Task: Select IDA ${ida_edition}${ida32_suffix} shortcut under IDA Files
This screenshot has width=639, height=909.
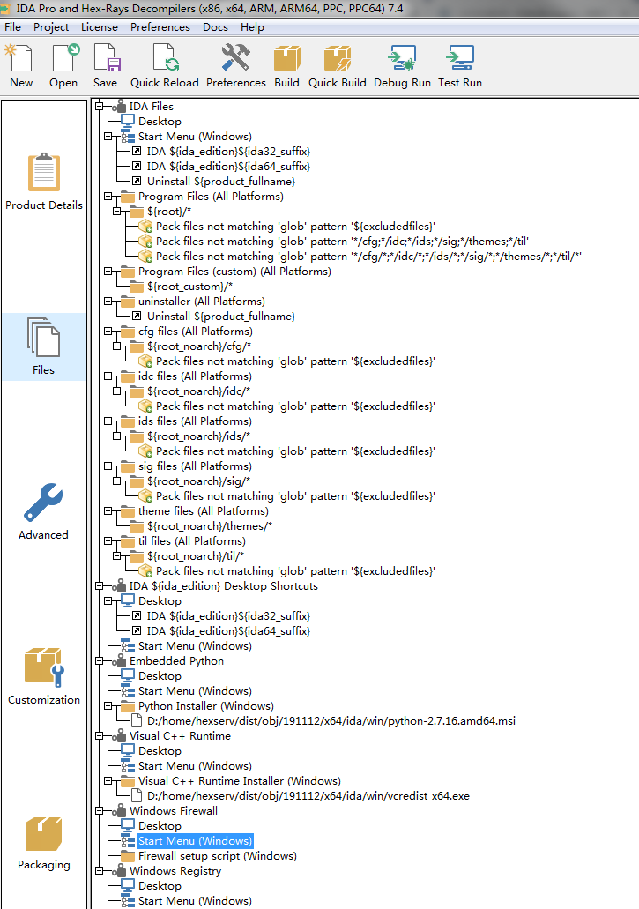Action: coord(228,152)
